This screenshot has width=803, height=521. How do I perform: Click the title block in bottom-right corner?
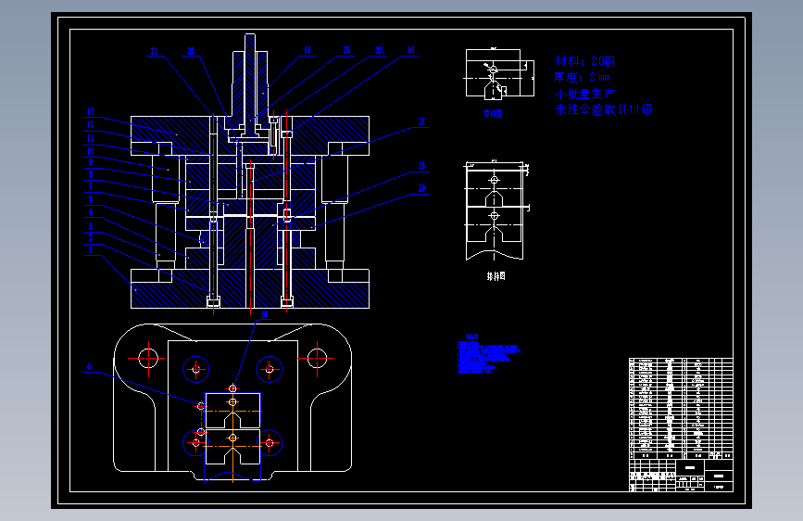(x=681, y=476)
